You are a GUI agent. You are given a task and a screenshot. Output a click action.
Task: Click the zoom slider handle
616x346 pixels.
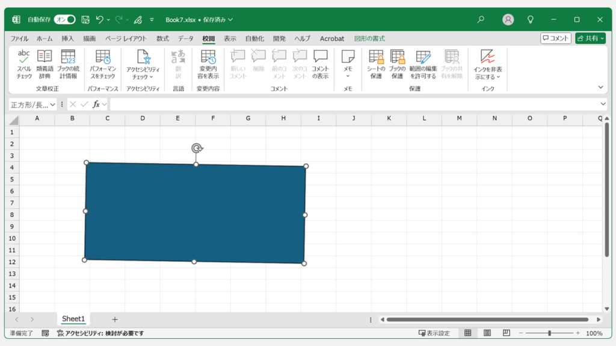click(x=549, y=333)
